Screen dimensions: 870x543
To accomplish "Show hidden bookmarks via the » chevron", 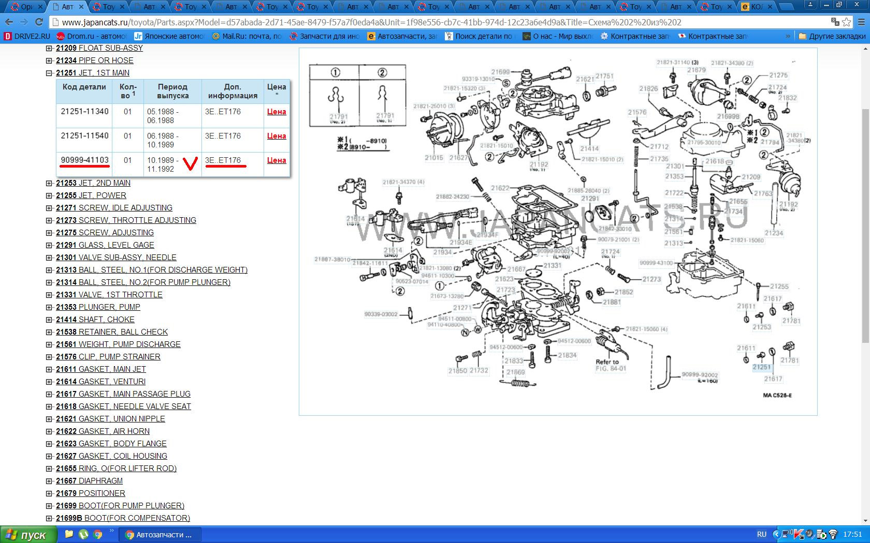I will [x=788, y=36].
